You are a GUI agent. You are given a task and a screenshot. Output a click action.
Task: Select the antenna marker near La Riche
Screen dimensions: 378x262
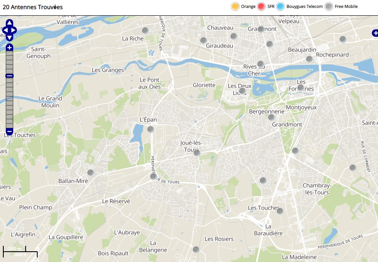coord(145,31)
